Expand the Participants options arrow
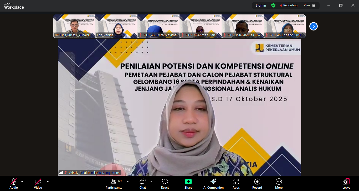Screen dimensions: 359x191 pos(128,182)
